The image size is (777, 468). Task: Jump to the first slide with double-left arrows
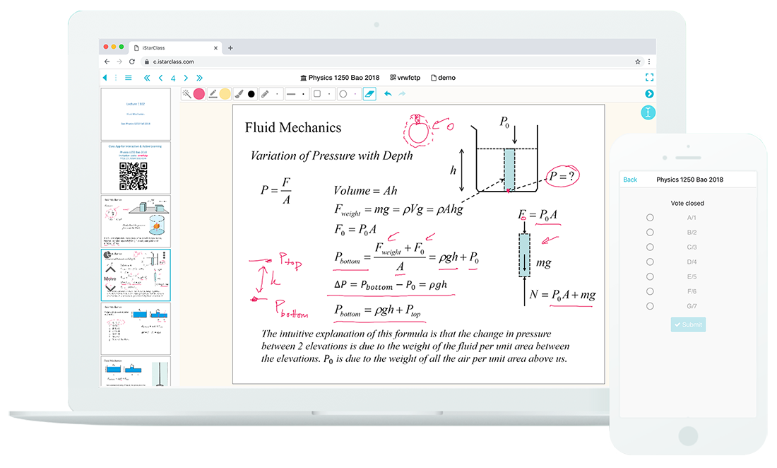click(147, 78)
